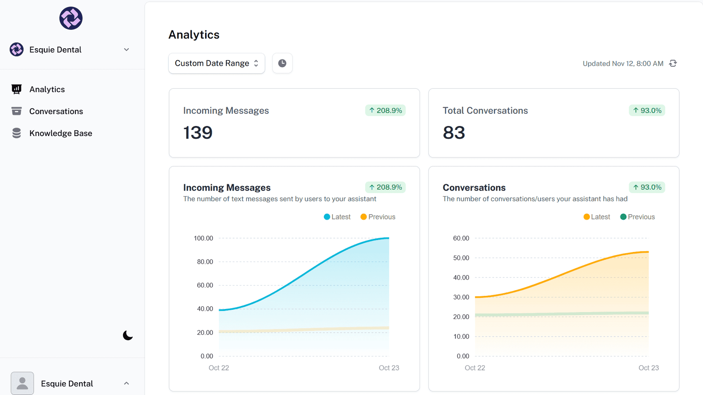Expand the account menu chevron at bottom
The width and height of the screenshot is (703, 395).
point(127,383)
